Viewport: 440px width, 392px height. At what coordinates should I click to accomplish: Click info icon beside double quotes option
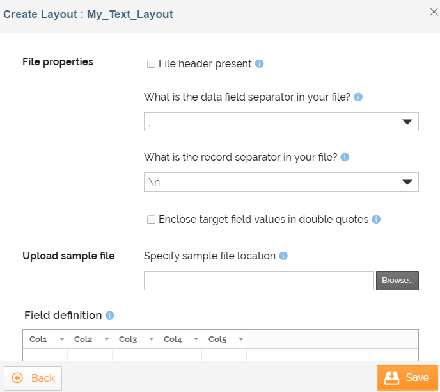376,219
